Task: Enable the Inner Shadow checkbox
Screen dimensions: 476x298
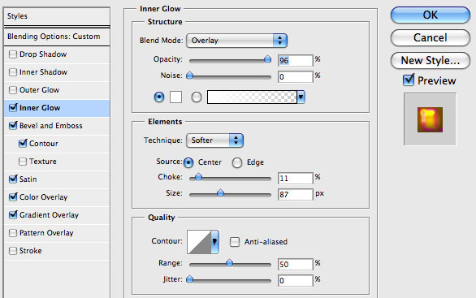Action: 13,72
